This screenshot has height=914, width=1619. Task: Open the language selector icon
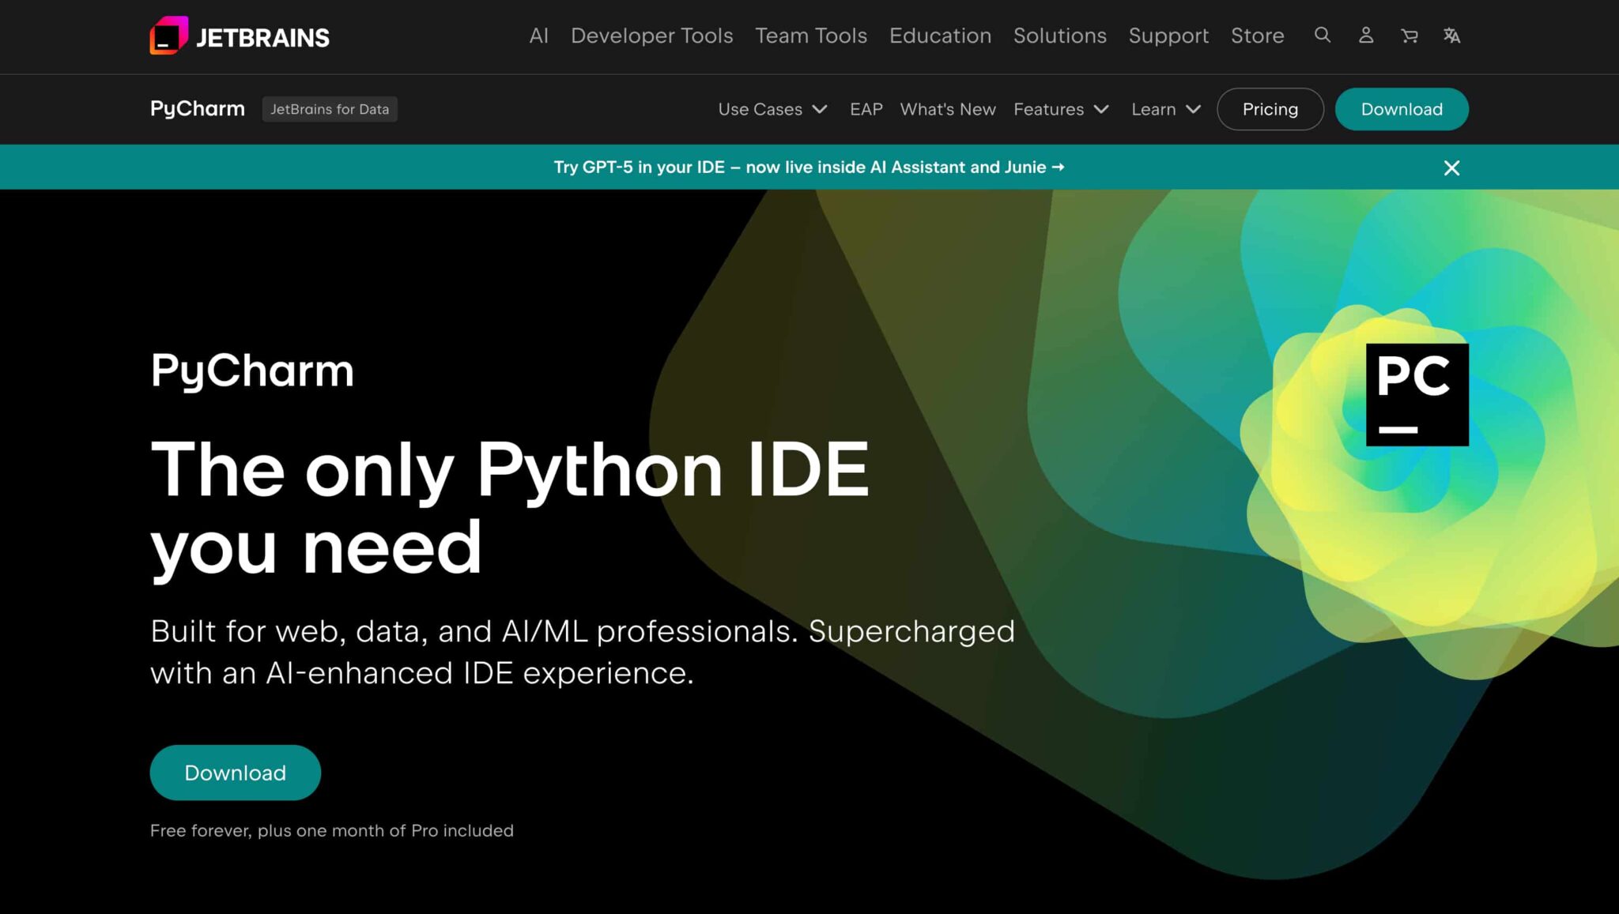[x=1451, y=36]
